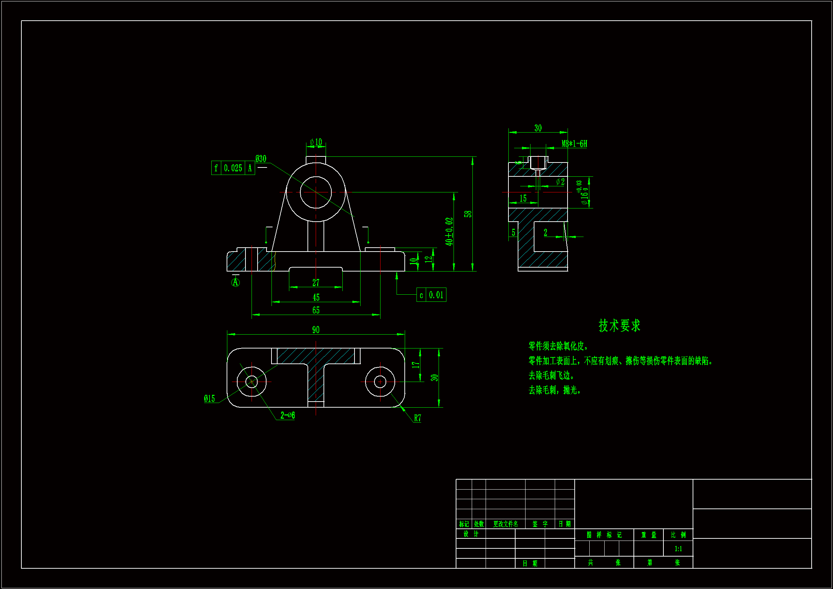The height and width of the screenshot is (589, 833).
Task: Click the 0.025 flatness tolerance frame
Action: tap(233, 168)
